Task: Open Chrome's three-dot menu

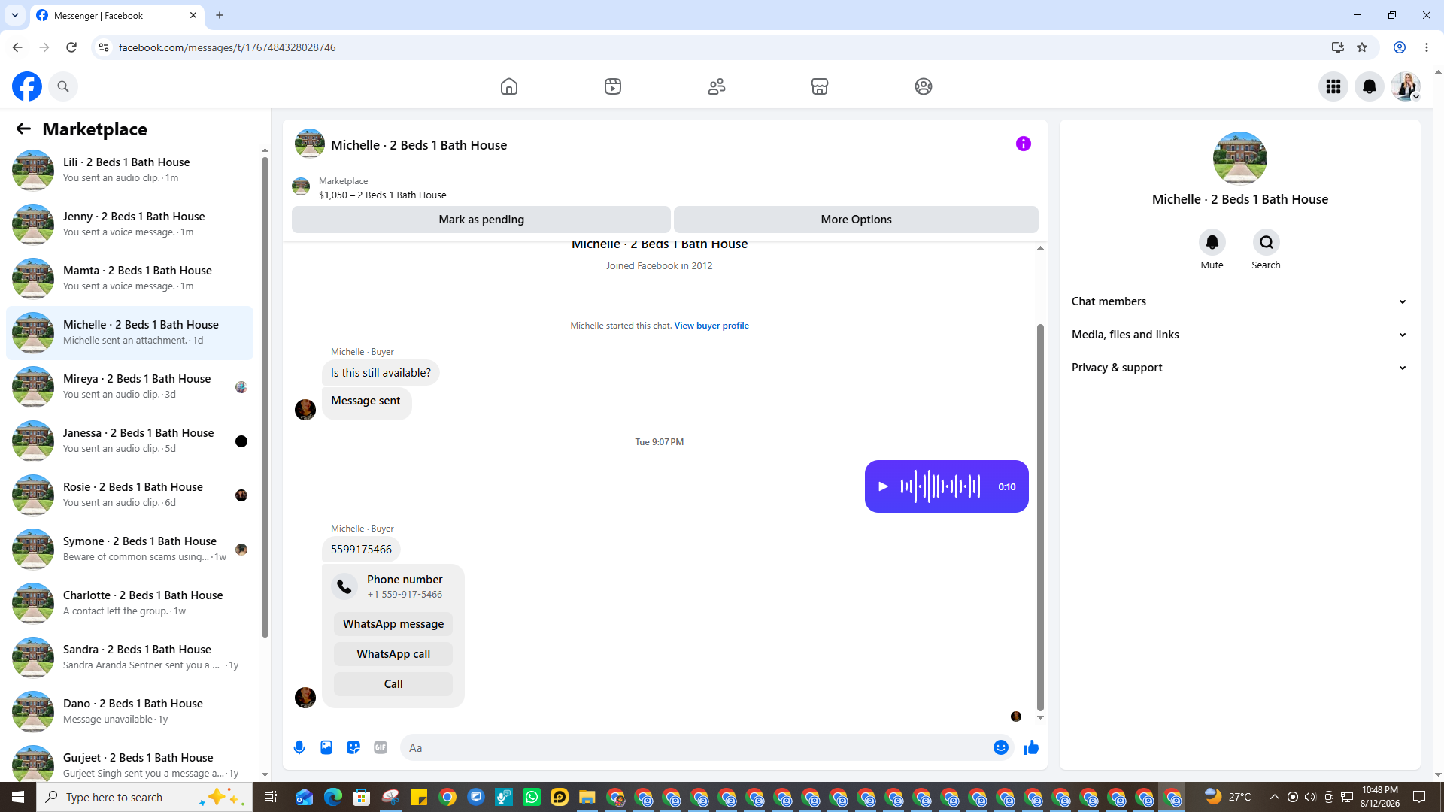Action: coord(1427,47)
